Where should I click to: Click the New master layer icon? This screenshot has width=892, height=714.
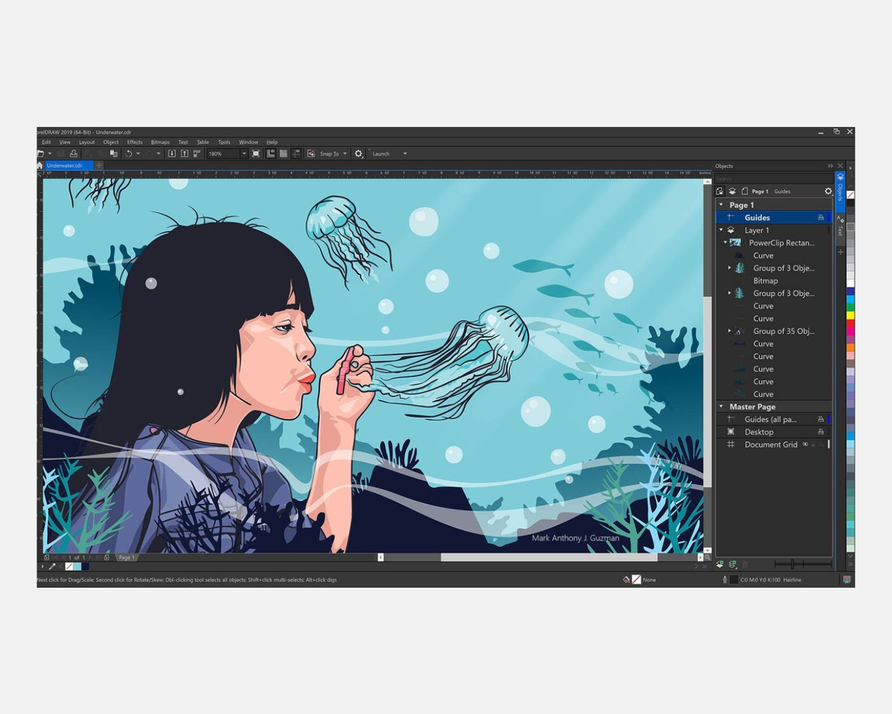(733, 564)
